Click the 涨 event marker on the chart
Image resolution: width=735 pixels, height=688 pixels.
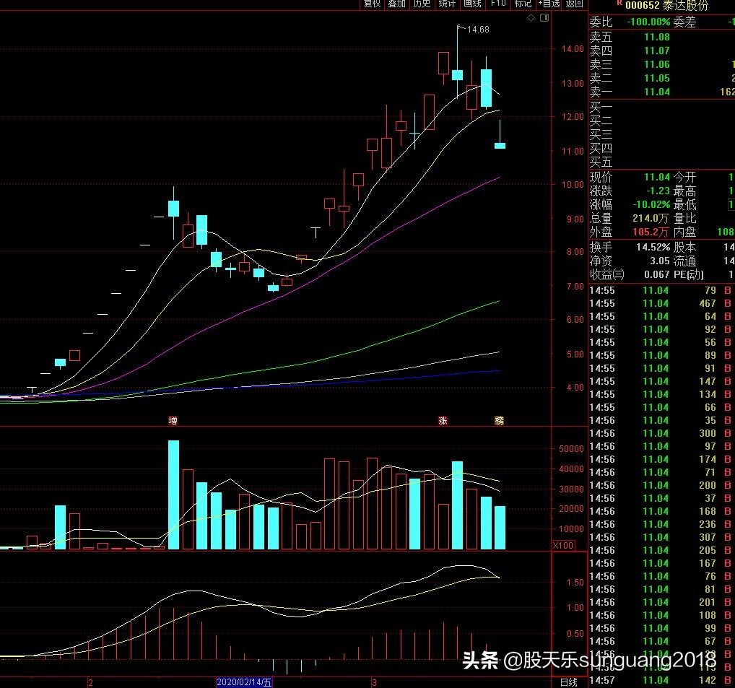[x=443, y=420]
